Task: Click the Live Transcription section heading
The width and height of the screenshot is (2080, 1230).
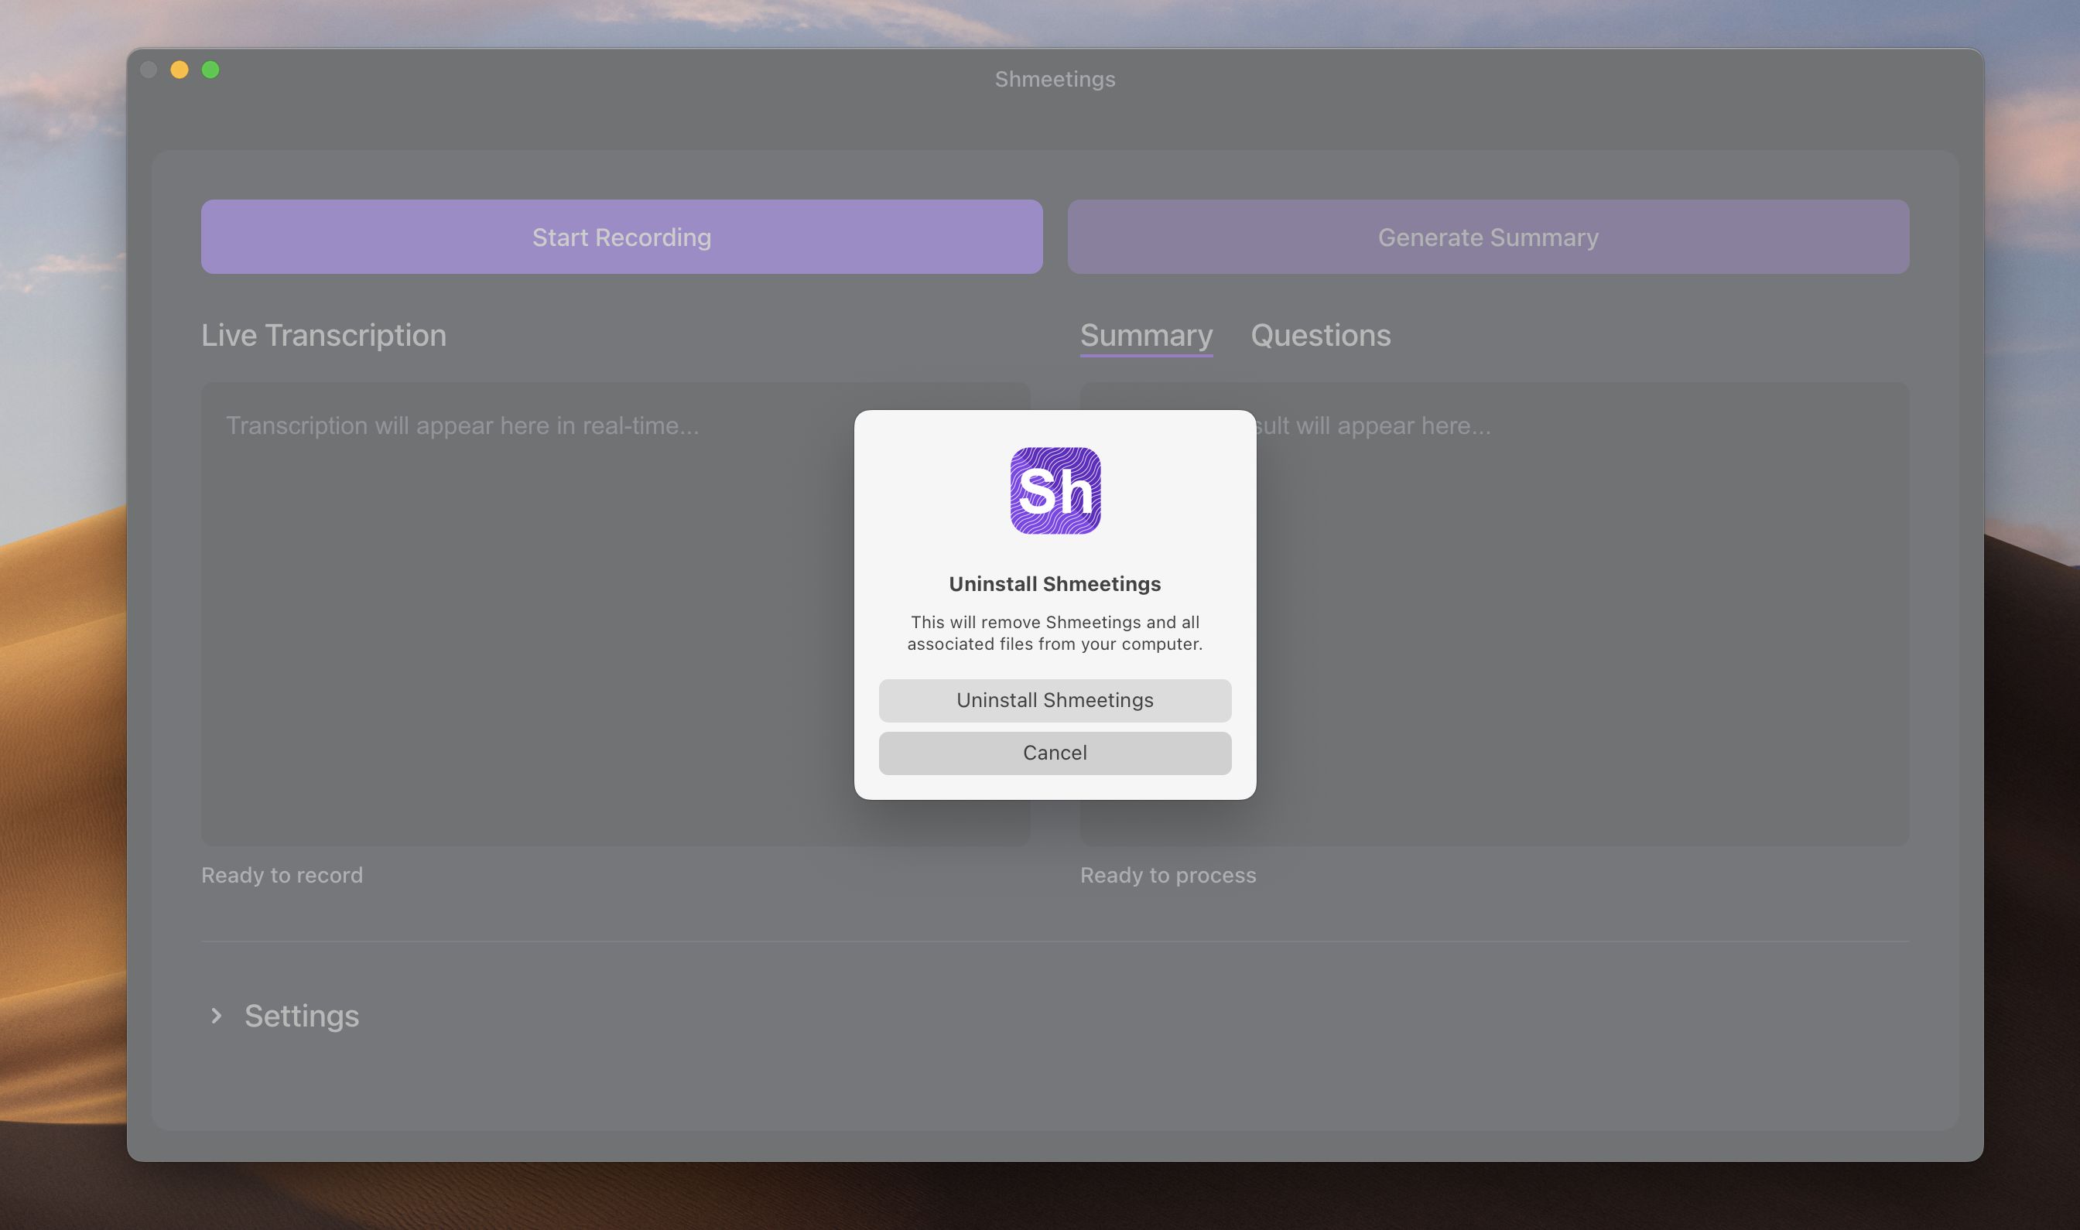Action: pyautogui.click(x=323, y=336)
